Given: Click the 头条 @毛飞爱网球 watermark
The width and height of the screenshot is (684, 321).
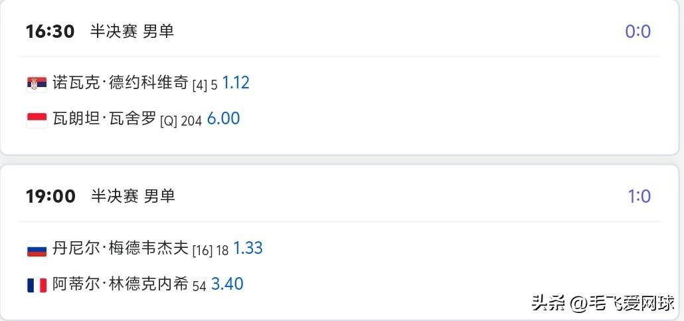Looking at the screenshot, I should pos(602,303).
